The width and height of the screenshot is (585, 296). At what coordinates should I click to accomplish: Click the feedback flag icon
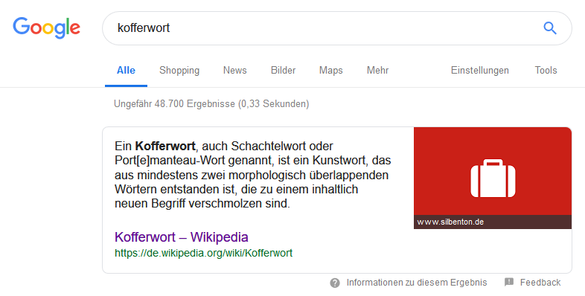click(x=509, y=282)
